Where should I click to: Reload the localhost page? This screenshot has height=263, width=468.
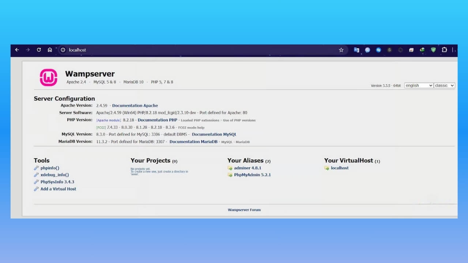(39, 50)
